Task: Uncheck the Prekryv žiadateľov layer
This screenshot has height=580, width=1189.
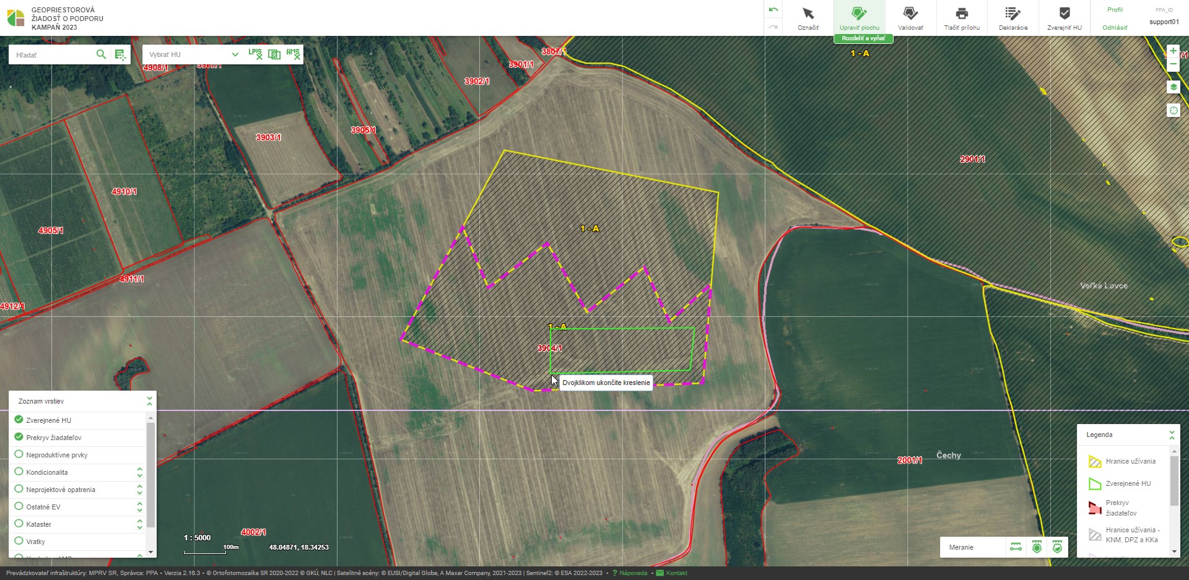Action: click(x=19, y=437)
